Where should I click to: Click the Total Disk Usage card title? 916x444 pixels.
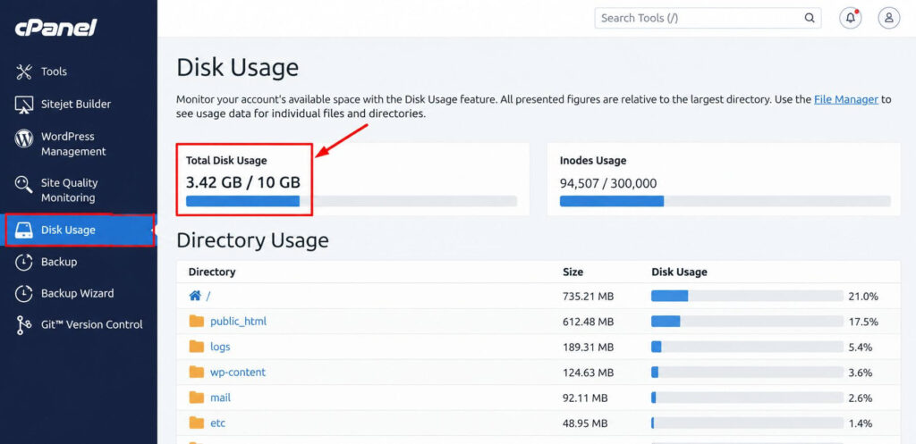pyautogui.click(x=226, y=161)
